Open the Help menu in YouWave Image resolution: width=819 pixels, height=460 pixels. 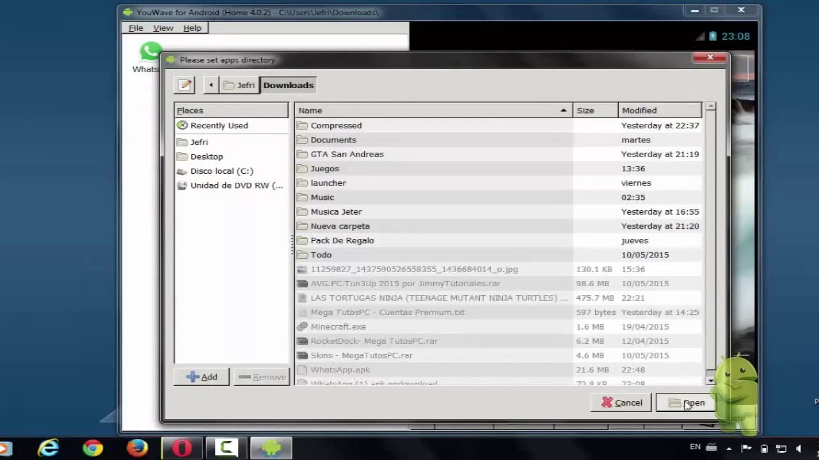(192, 28)
